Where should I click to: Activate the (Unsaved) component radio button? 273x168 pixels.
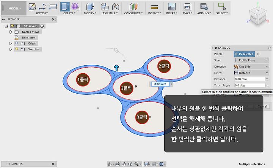coord(42,26)
